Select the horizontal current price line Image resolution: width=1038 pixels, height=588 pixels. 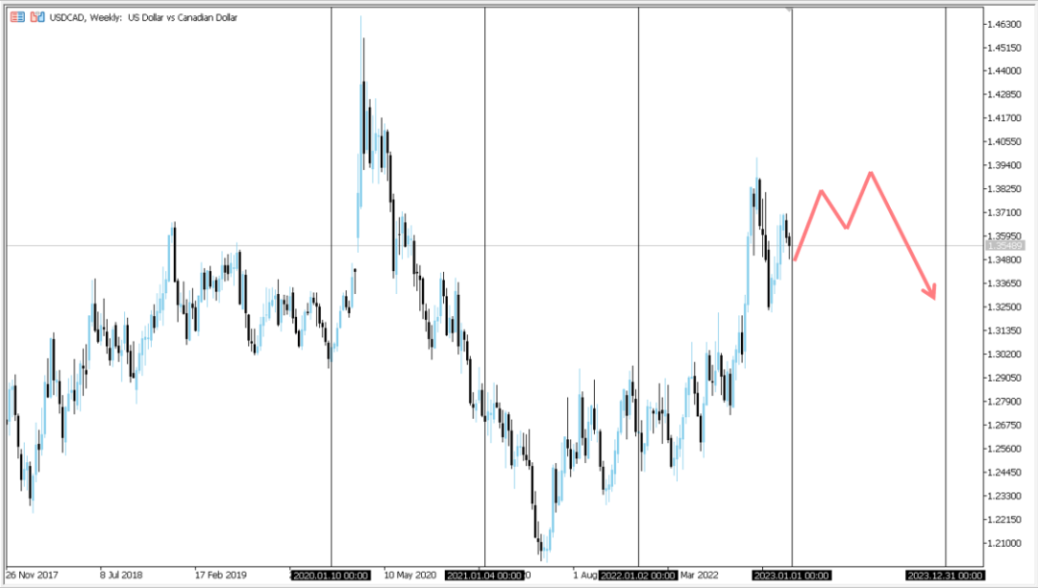495,246
